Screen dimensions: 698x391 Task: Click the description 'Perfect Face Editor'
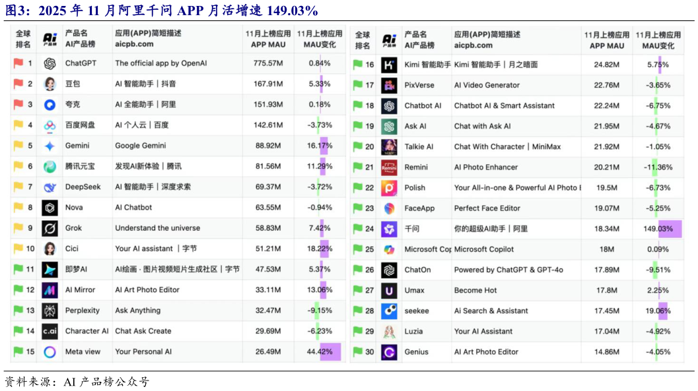pos(487,208)
